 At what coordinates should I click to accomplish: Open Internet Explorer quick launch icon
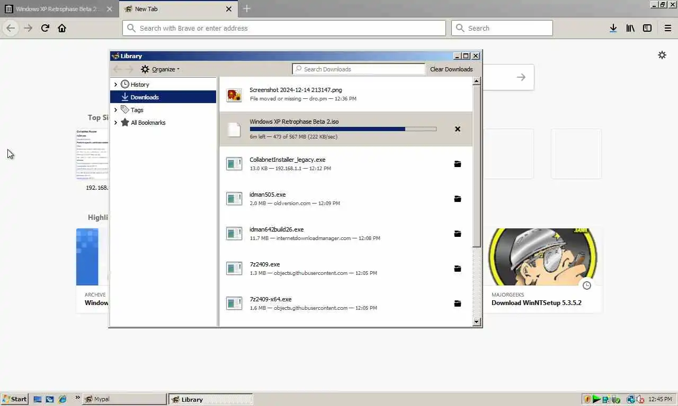(63, 399)
